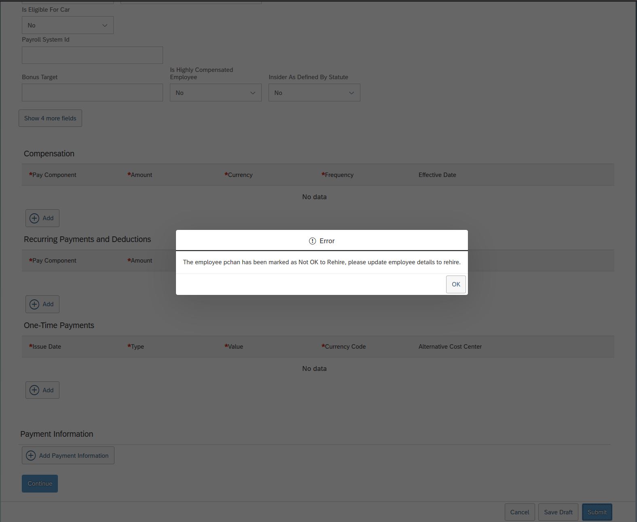Click the Submit button
637x522 pixels.
click(597, 512)
